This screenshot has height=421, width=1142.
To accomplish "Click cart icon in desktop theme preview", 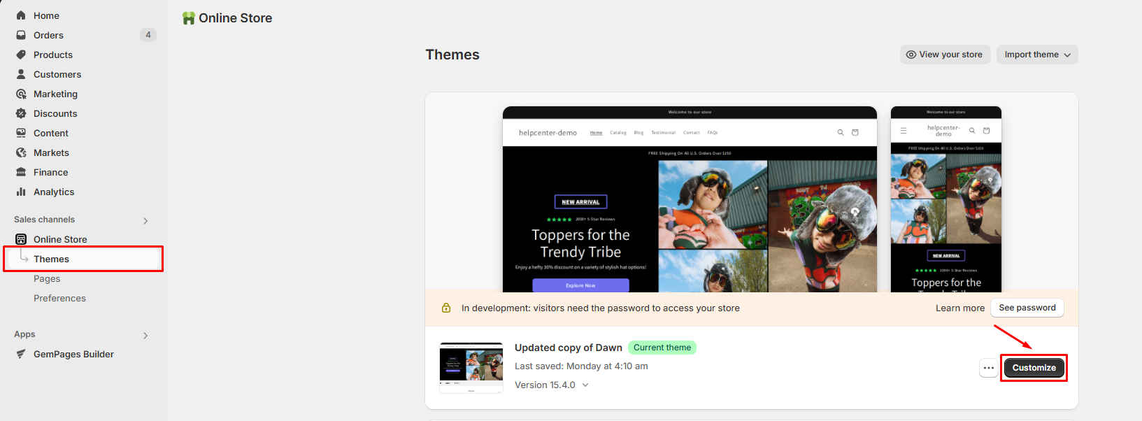I will 855,132.
